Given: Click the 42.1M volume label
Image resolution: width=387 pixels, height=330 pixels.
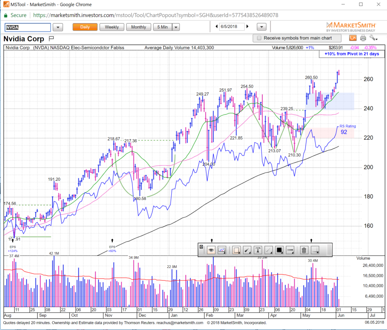Looking at the screenshot, I should [54, 253].
